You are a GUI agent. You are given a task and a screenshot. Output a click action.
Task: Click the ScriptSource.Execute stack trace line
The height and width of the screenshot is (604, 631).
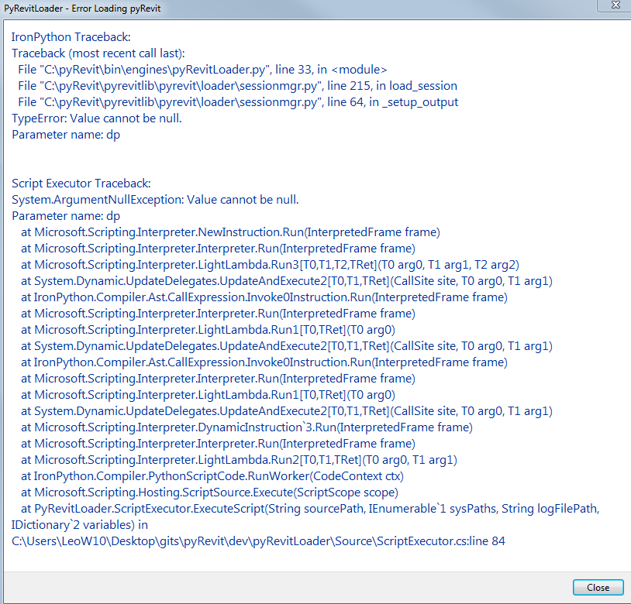[x=209, y=492]
